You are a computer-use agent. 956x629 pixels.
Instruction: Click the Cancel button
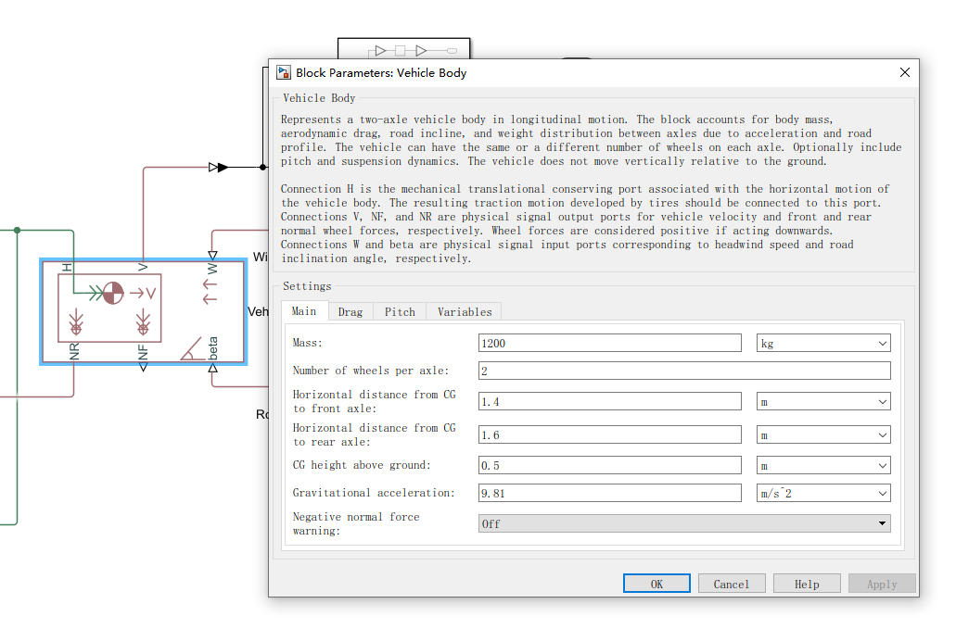[732, 584]
